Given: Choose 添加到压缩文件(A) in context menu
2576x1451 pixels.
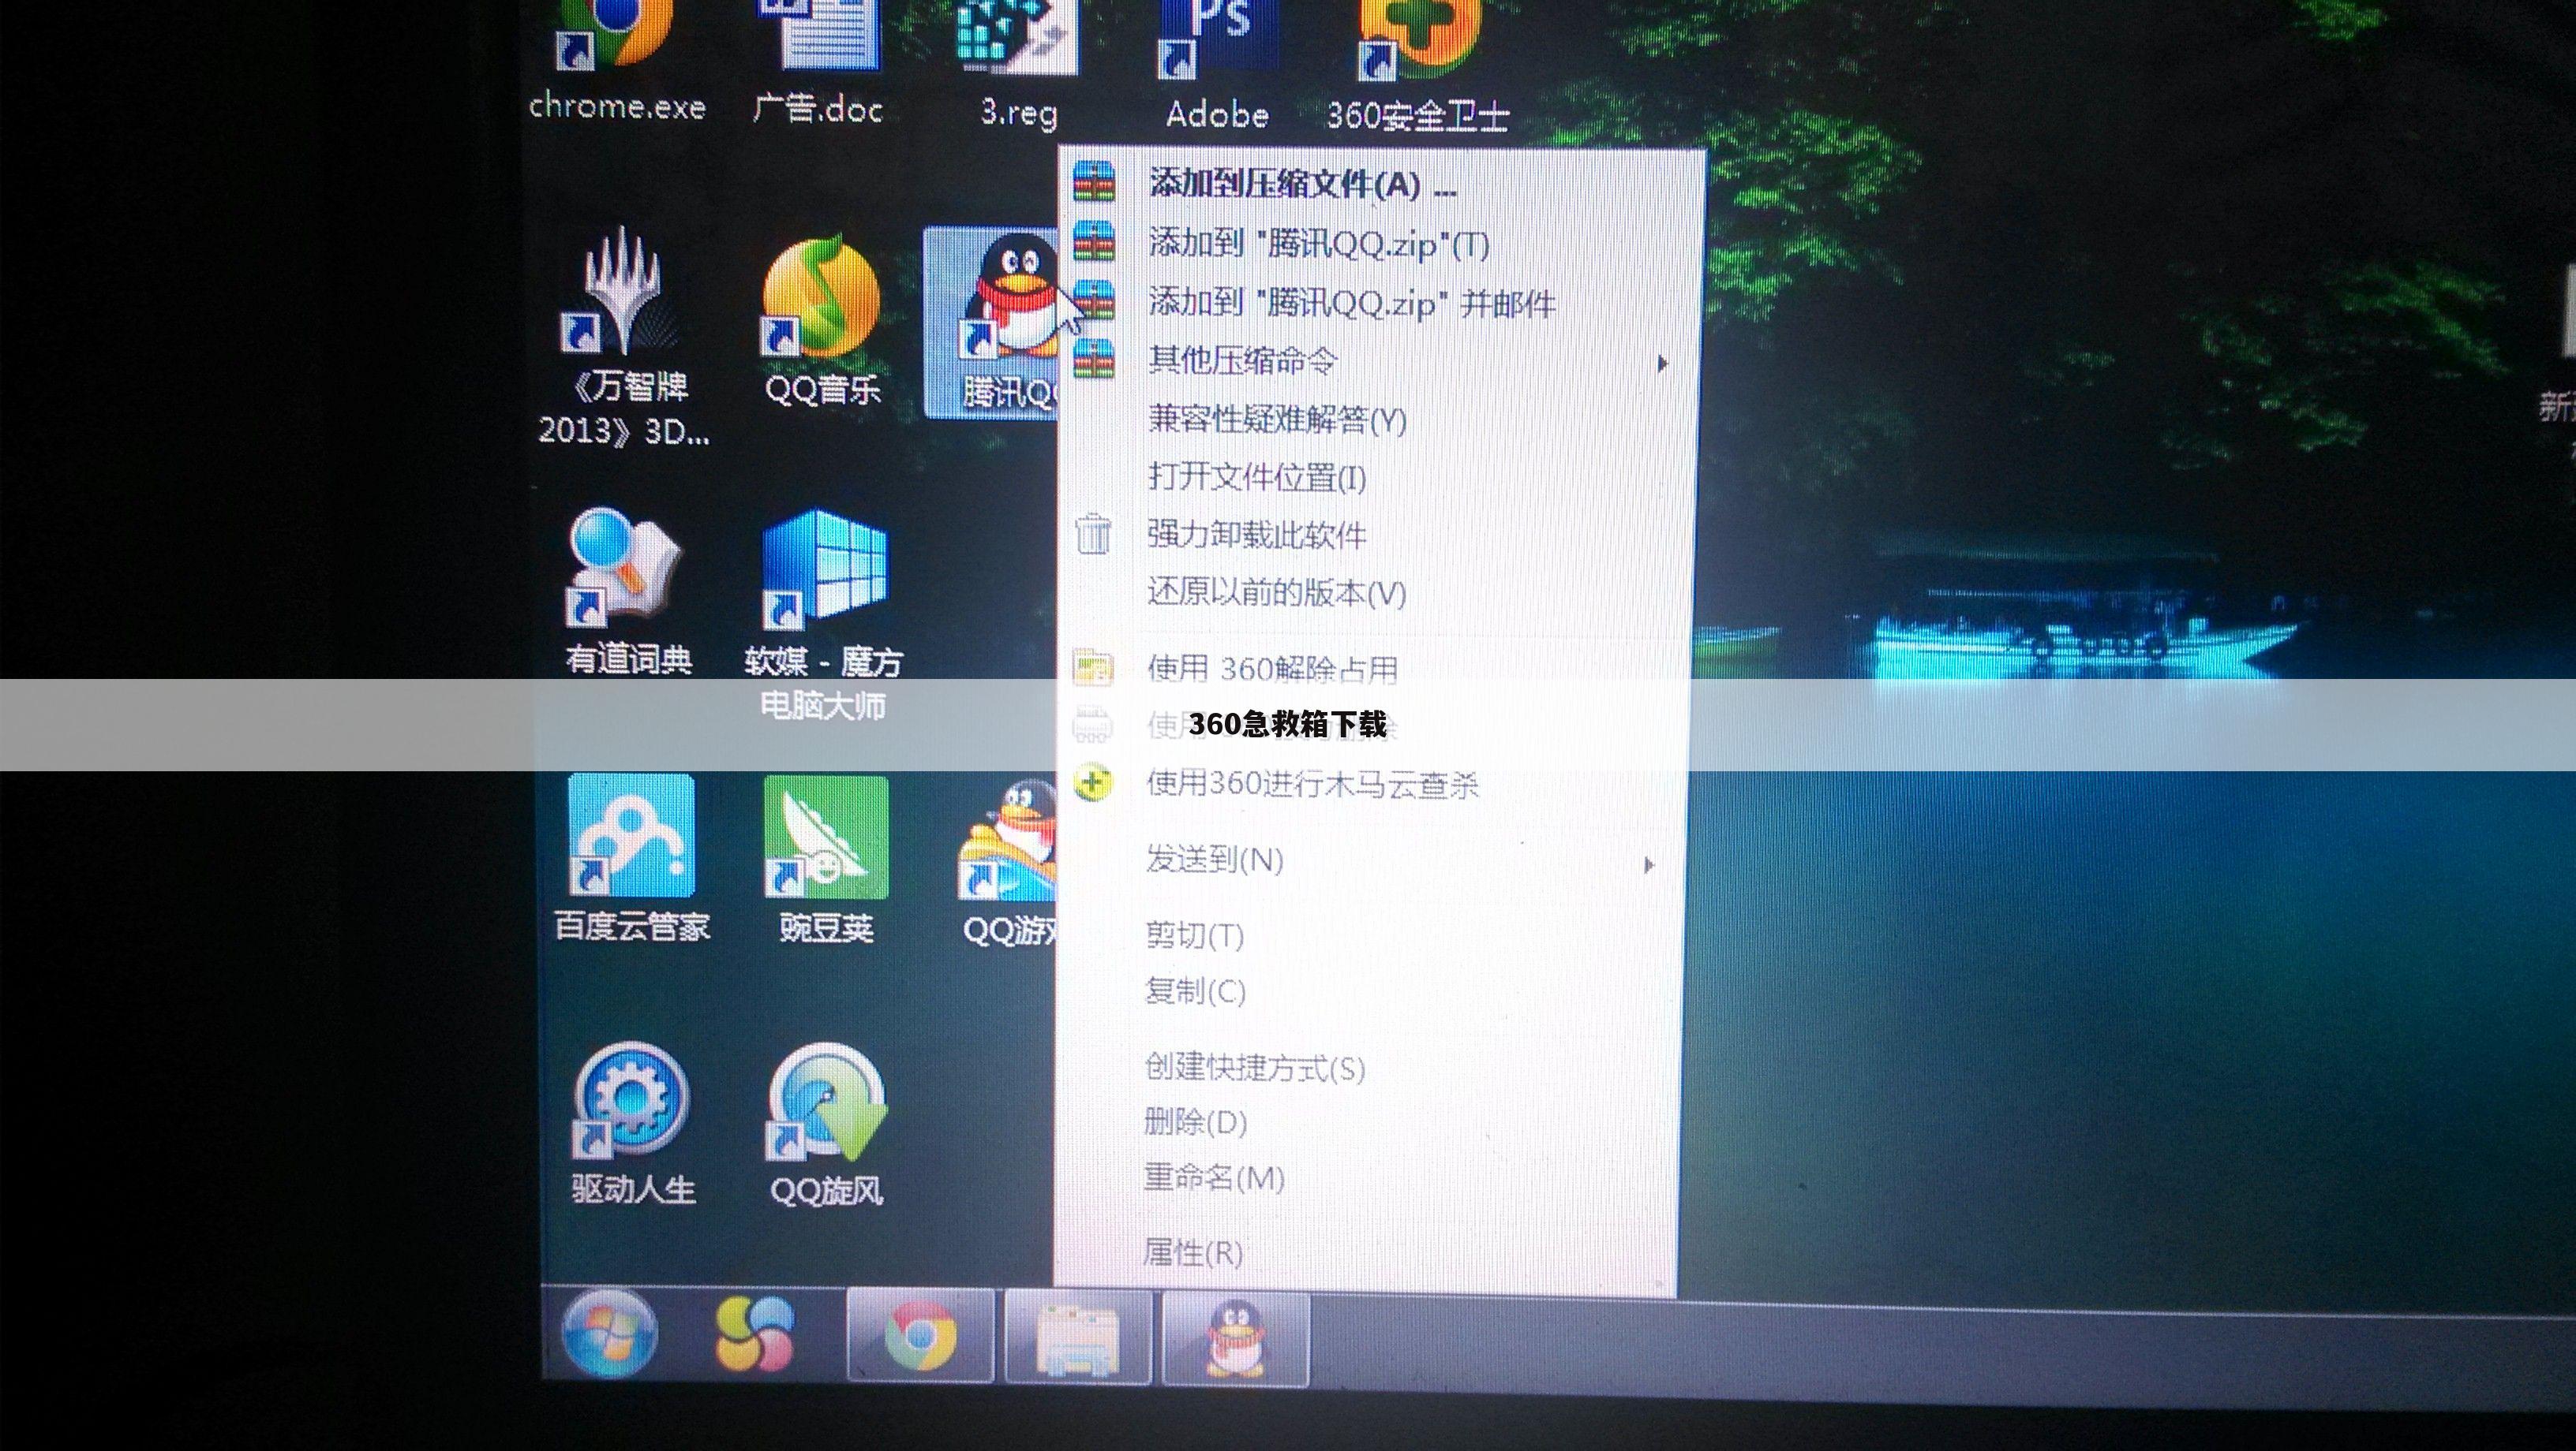Looking at the screenshot, I should (1382, 184).
